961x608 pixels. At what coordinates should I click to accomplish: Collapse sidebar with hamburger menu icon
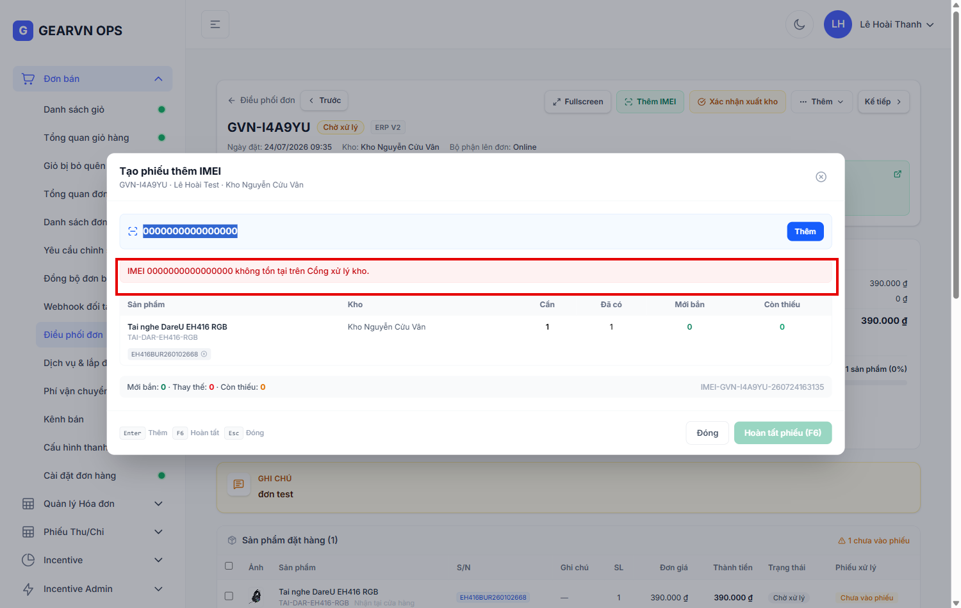(x=215, y=24)
